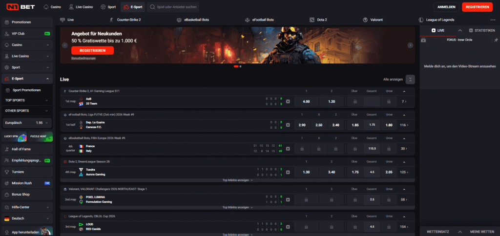Collapse all live events with the double-chevron button
This screenshot has height=236, width=500.
click(410, 79)
